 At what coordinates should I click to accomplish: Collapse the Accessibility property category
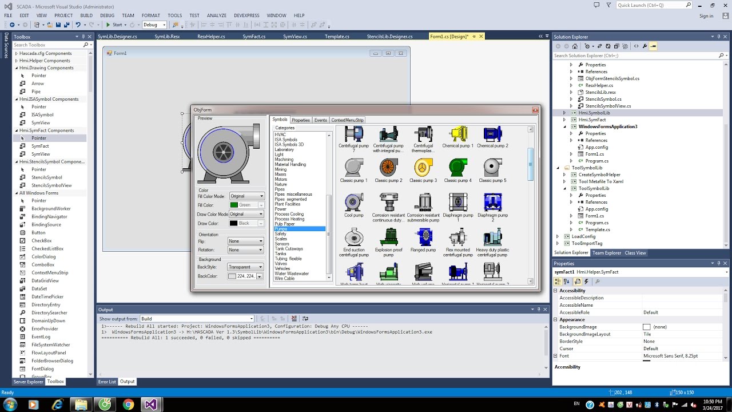[556, 291]
